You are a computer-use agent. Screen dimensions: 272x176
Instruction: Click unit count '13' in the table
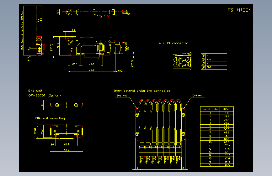click(x=210, y=152)
